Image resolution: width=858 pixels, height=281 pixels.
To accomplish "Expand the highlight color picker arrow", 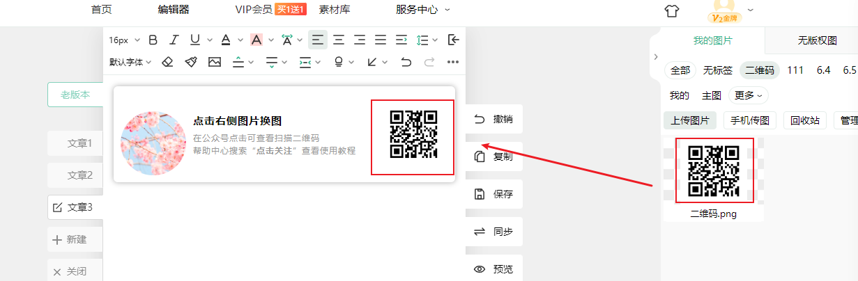I will pos(270,40).
